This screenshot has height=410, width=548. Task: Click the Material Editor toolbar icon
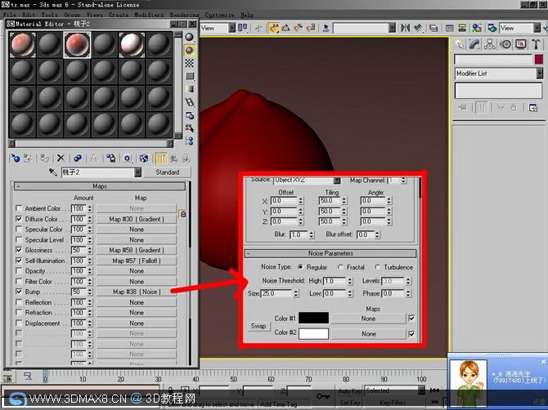(x=477, y=28)
